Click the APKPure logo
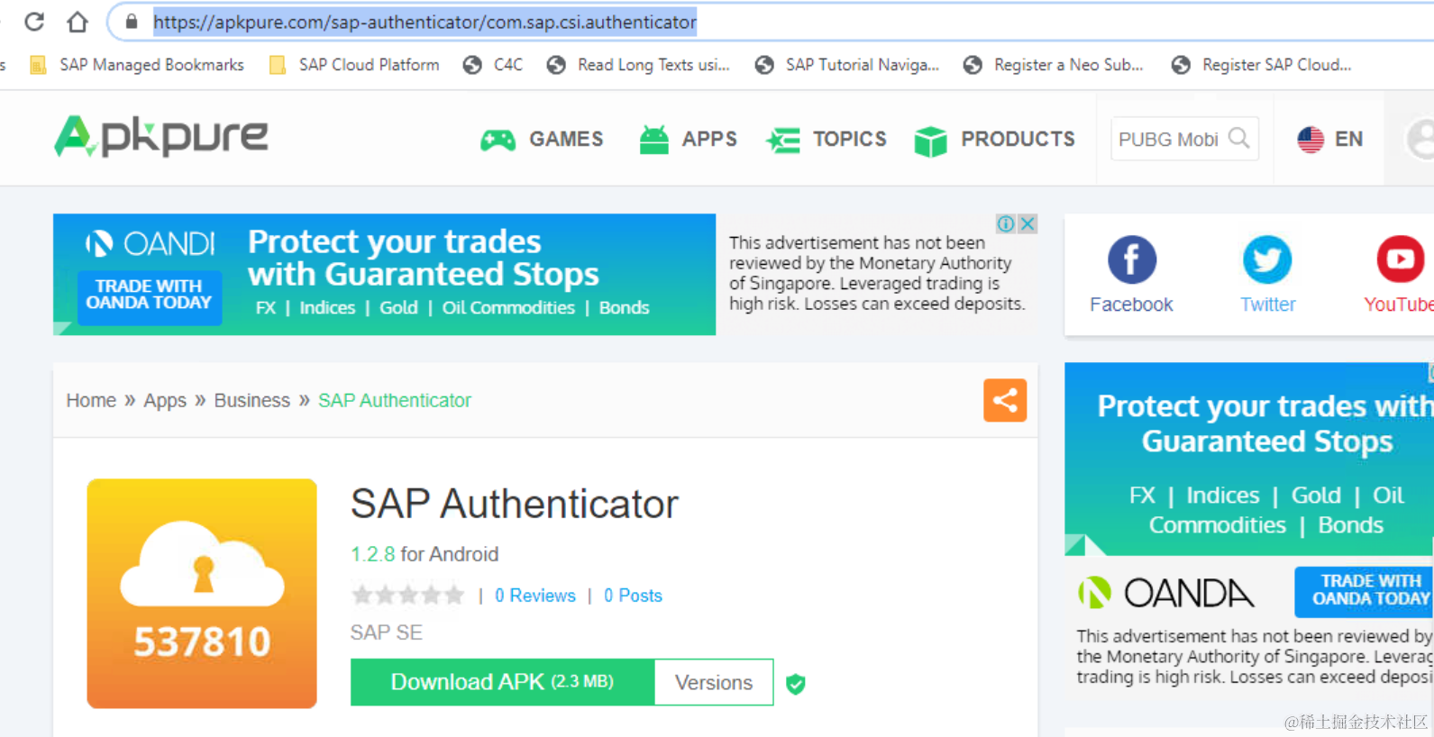The width and height of the screenshot is (1434, 737). [x=161, y=137]
